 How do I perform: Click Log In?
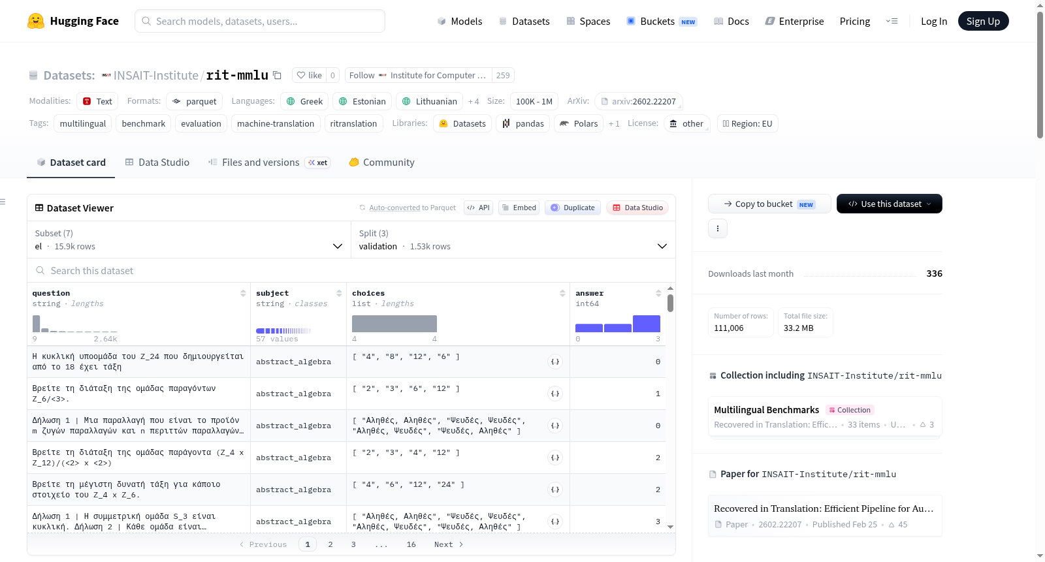click(934, 21)
